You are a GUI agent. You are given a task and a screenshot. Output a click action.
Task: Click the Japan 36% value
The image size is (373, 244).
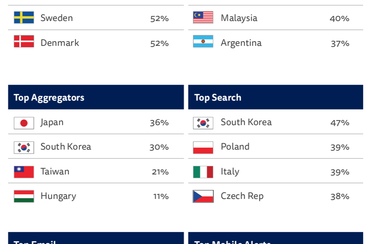tap(159, 123)
